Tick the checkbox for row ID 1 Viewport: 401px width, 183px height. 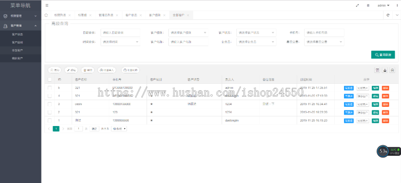click(49, 120)
